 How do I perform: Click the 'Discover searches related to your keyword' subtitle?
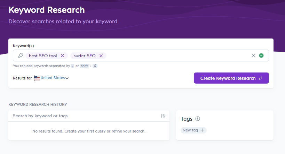tap(63, 22)
